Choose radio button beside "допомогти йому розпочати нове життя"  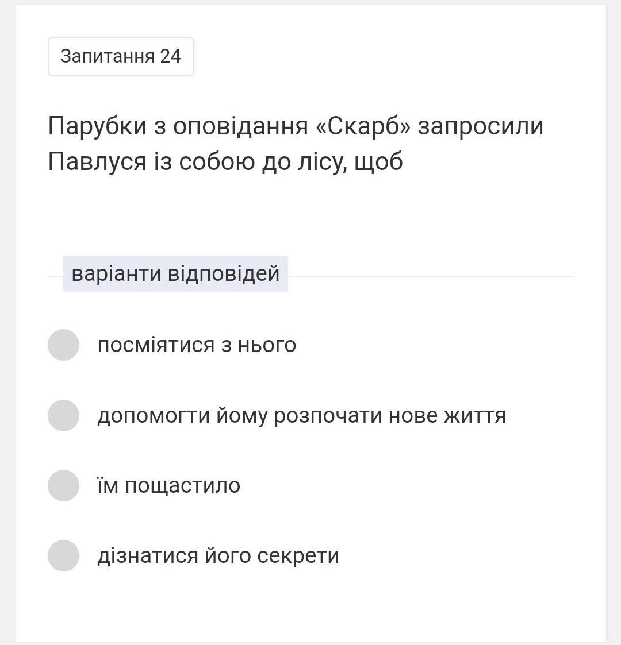click(63, 415)
